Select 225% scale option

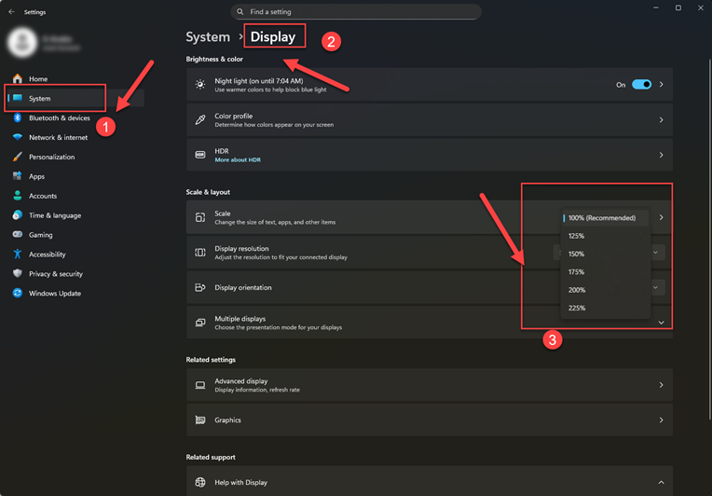(x=605, y=308)
